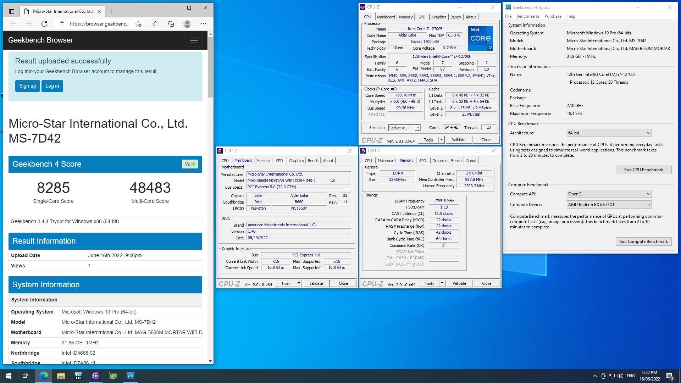This screenshot has width=681, height=383.
Task: Click the scrollbar down arrow in Edge
Action: tap(210, 361)
